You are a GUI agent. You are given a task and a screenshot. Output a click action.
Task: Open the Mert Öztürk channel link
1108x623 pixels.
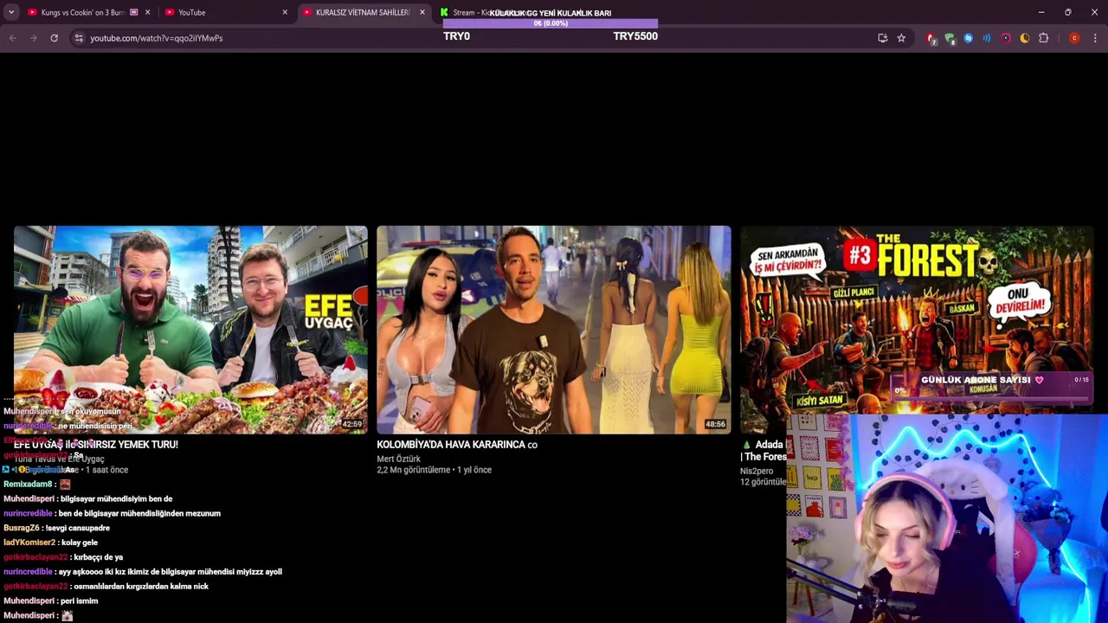(x=398, y=459)
